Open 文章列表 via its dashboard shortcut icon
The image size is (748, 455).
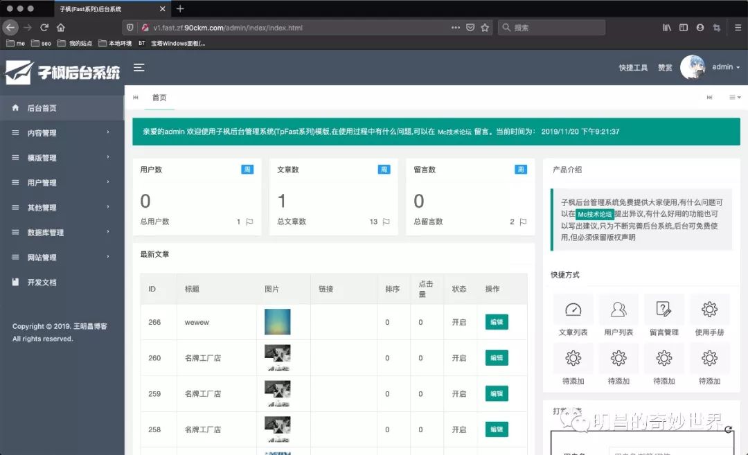(573, 310)
